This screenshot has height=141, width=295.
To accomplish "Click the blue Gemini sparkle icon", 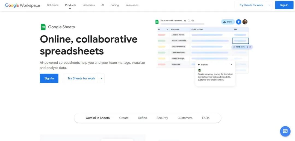I will click(238, 22).
